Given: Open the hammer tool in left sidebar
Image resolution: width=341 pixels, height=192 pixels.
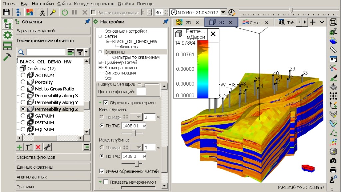Looking at the screenshot, I should pyautogui.click(x=7, y=57).
